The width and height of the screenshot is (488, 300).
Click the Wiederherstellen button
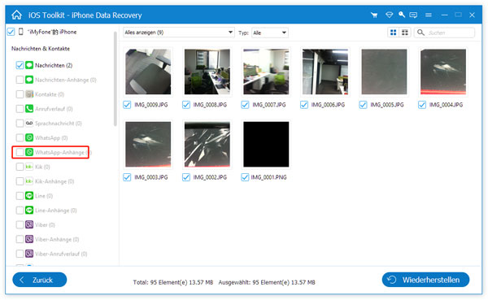tap(425, 280)
